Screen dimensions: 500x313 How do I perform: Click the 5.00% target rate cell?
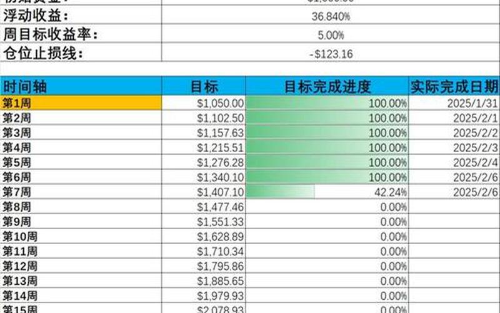331,34
